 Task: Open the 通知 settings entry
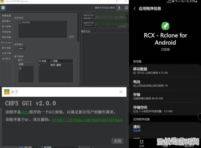click(x=165, y=129)
